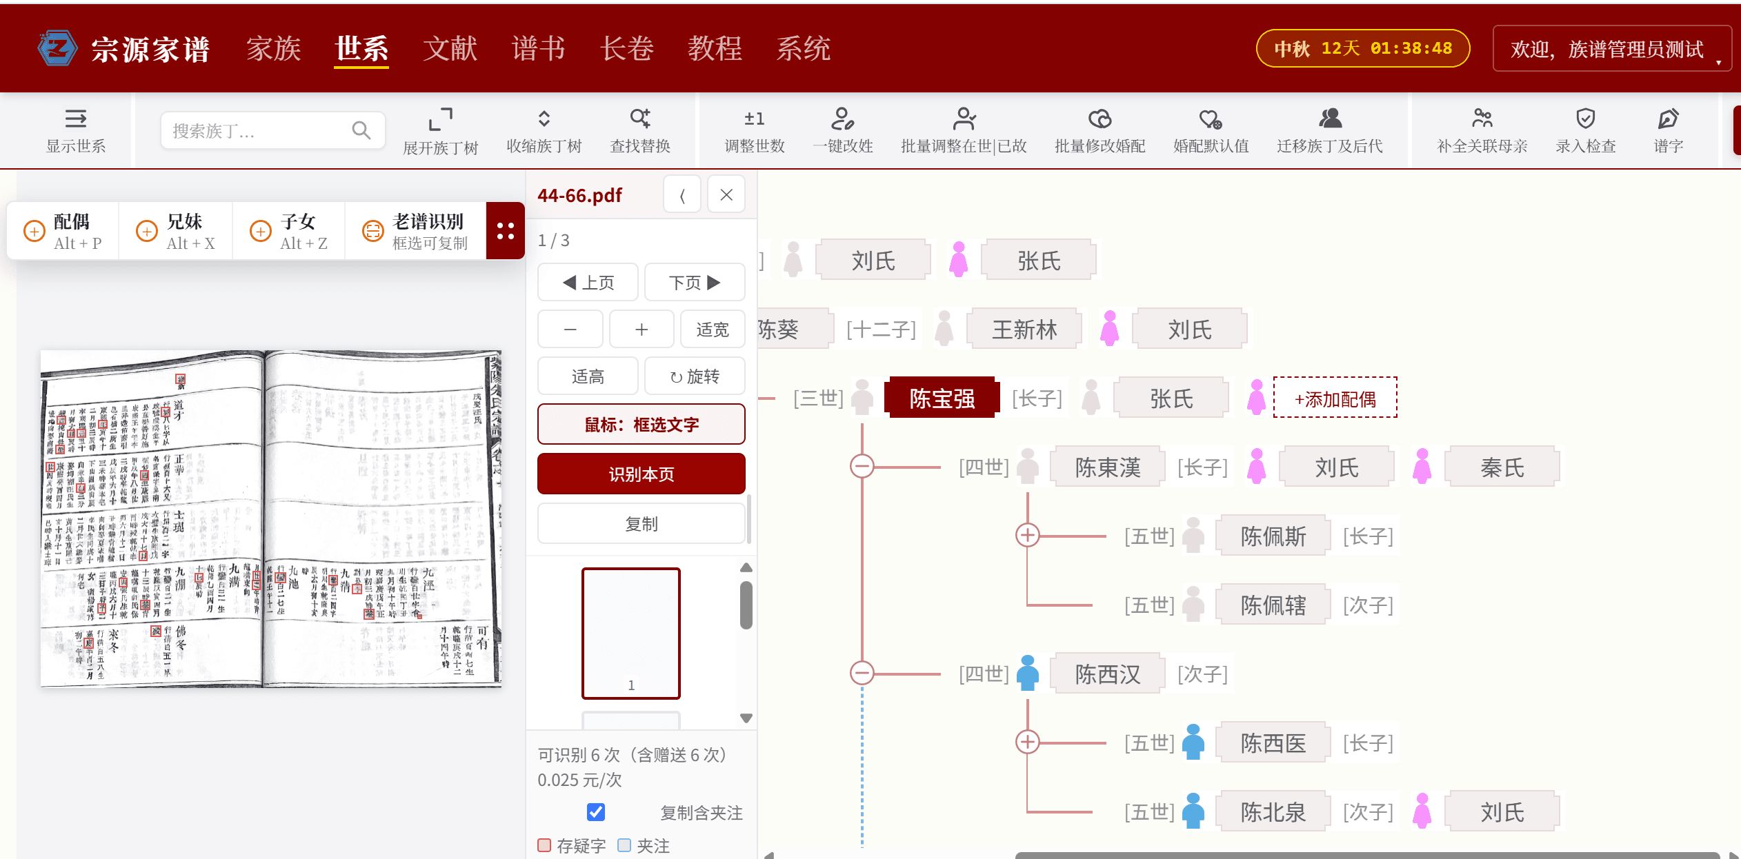Toggle the 存疑字 checkbox
The width and height of the screenshot is (1741, 859).
point(544,845)
